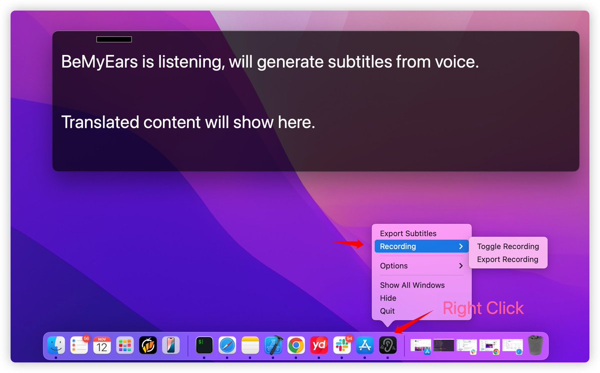Open the Notes app
Image resolution: width=600 pixels, height=373 pixels.
point(250,345)
